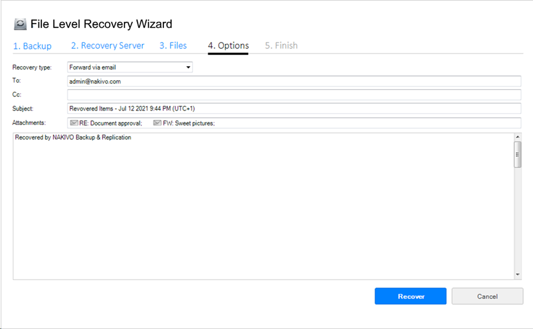
Task: Click the File Level Recovery Wizard logo icon
Action: click(x=20, y=24)
